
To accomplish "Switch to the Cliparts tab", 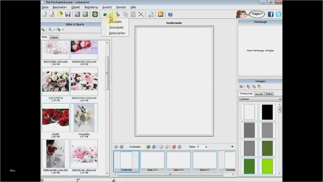I will (54, 37).
